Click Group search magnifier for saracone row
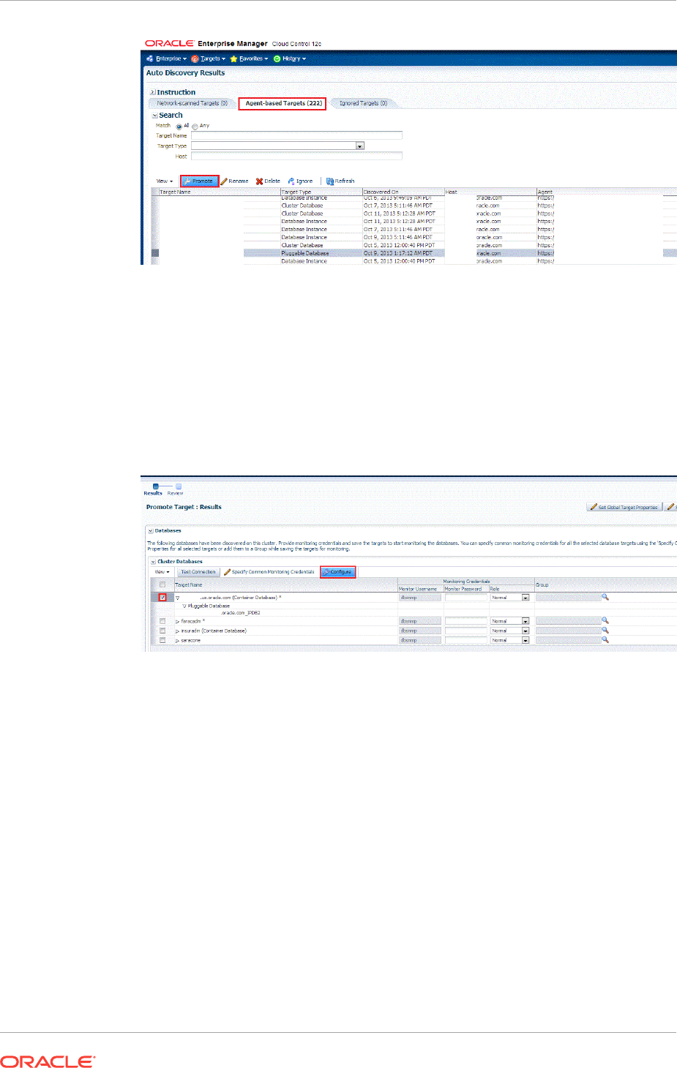This screenshot has width=677, height=1068. coord(605,639)
